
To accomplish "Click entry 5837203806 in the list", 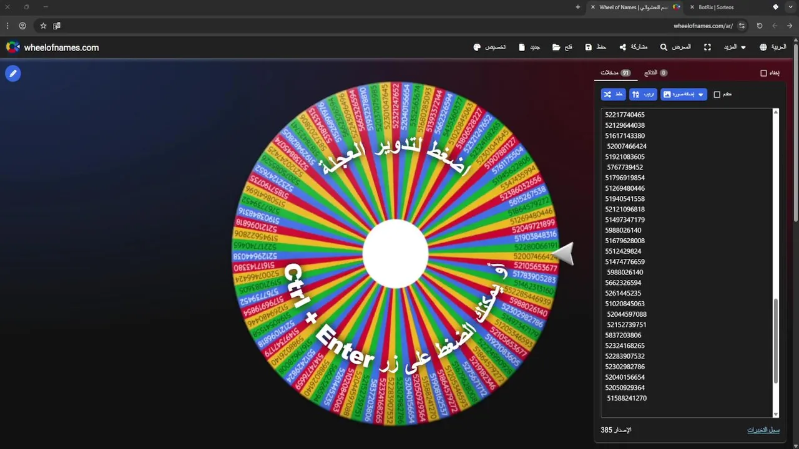I will click(x=623, y=336).
